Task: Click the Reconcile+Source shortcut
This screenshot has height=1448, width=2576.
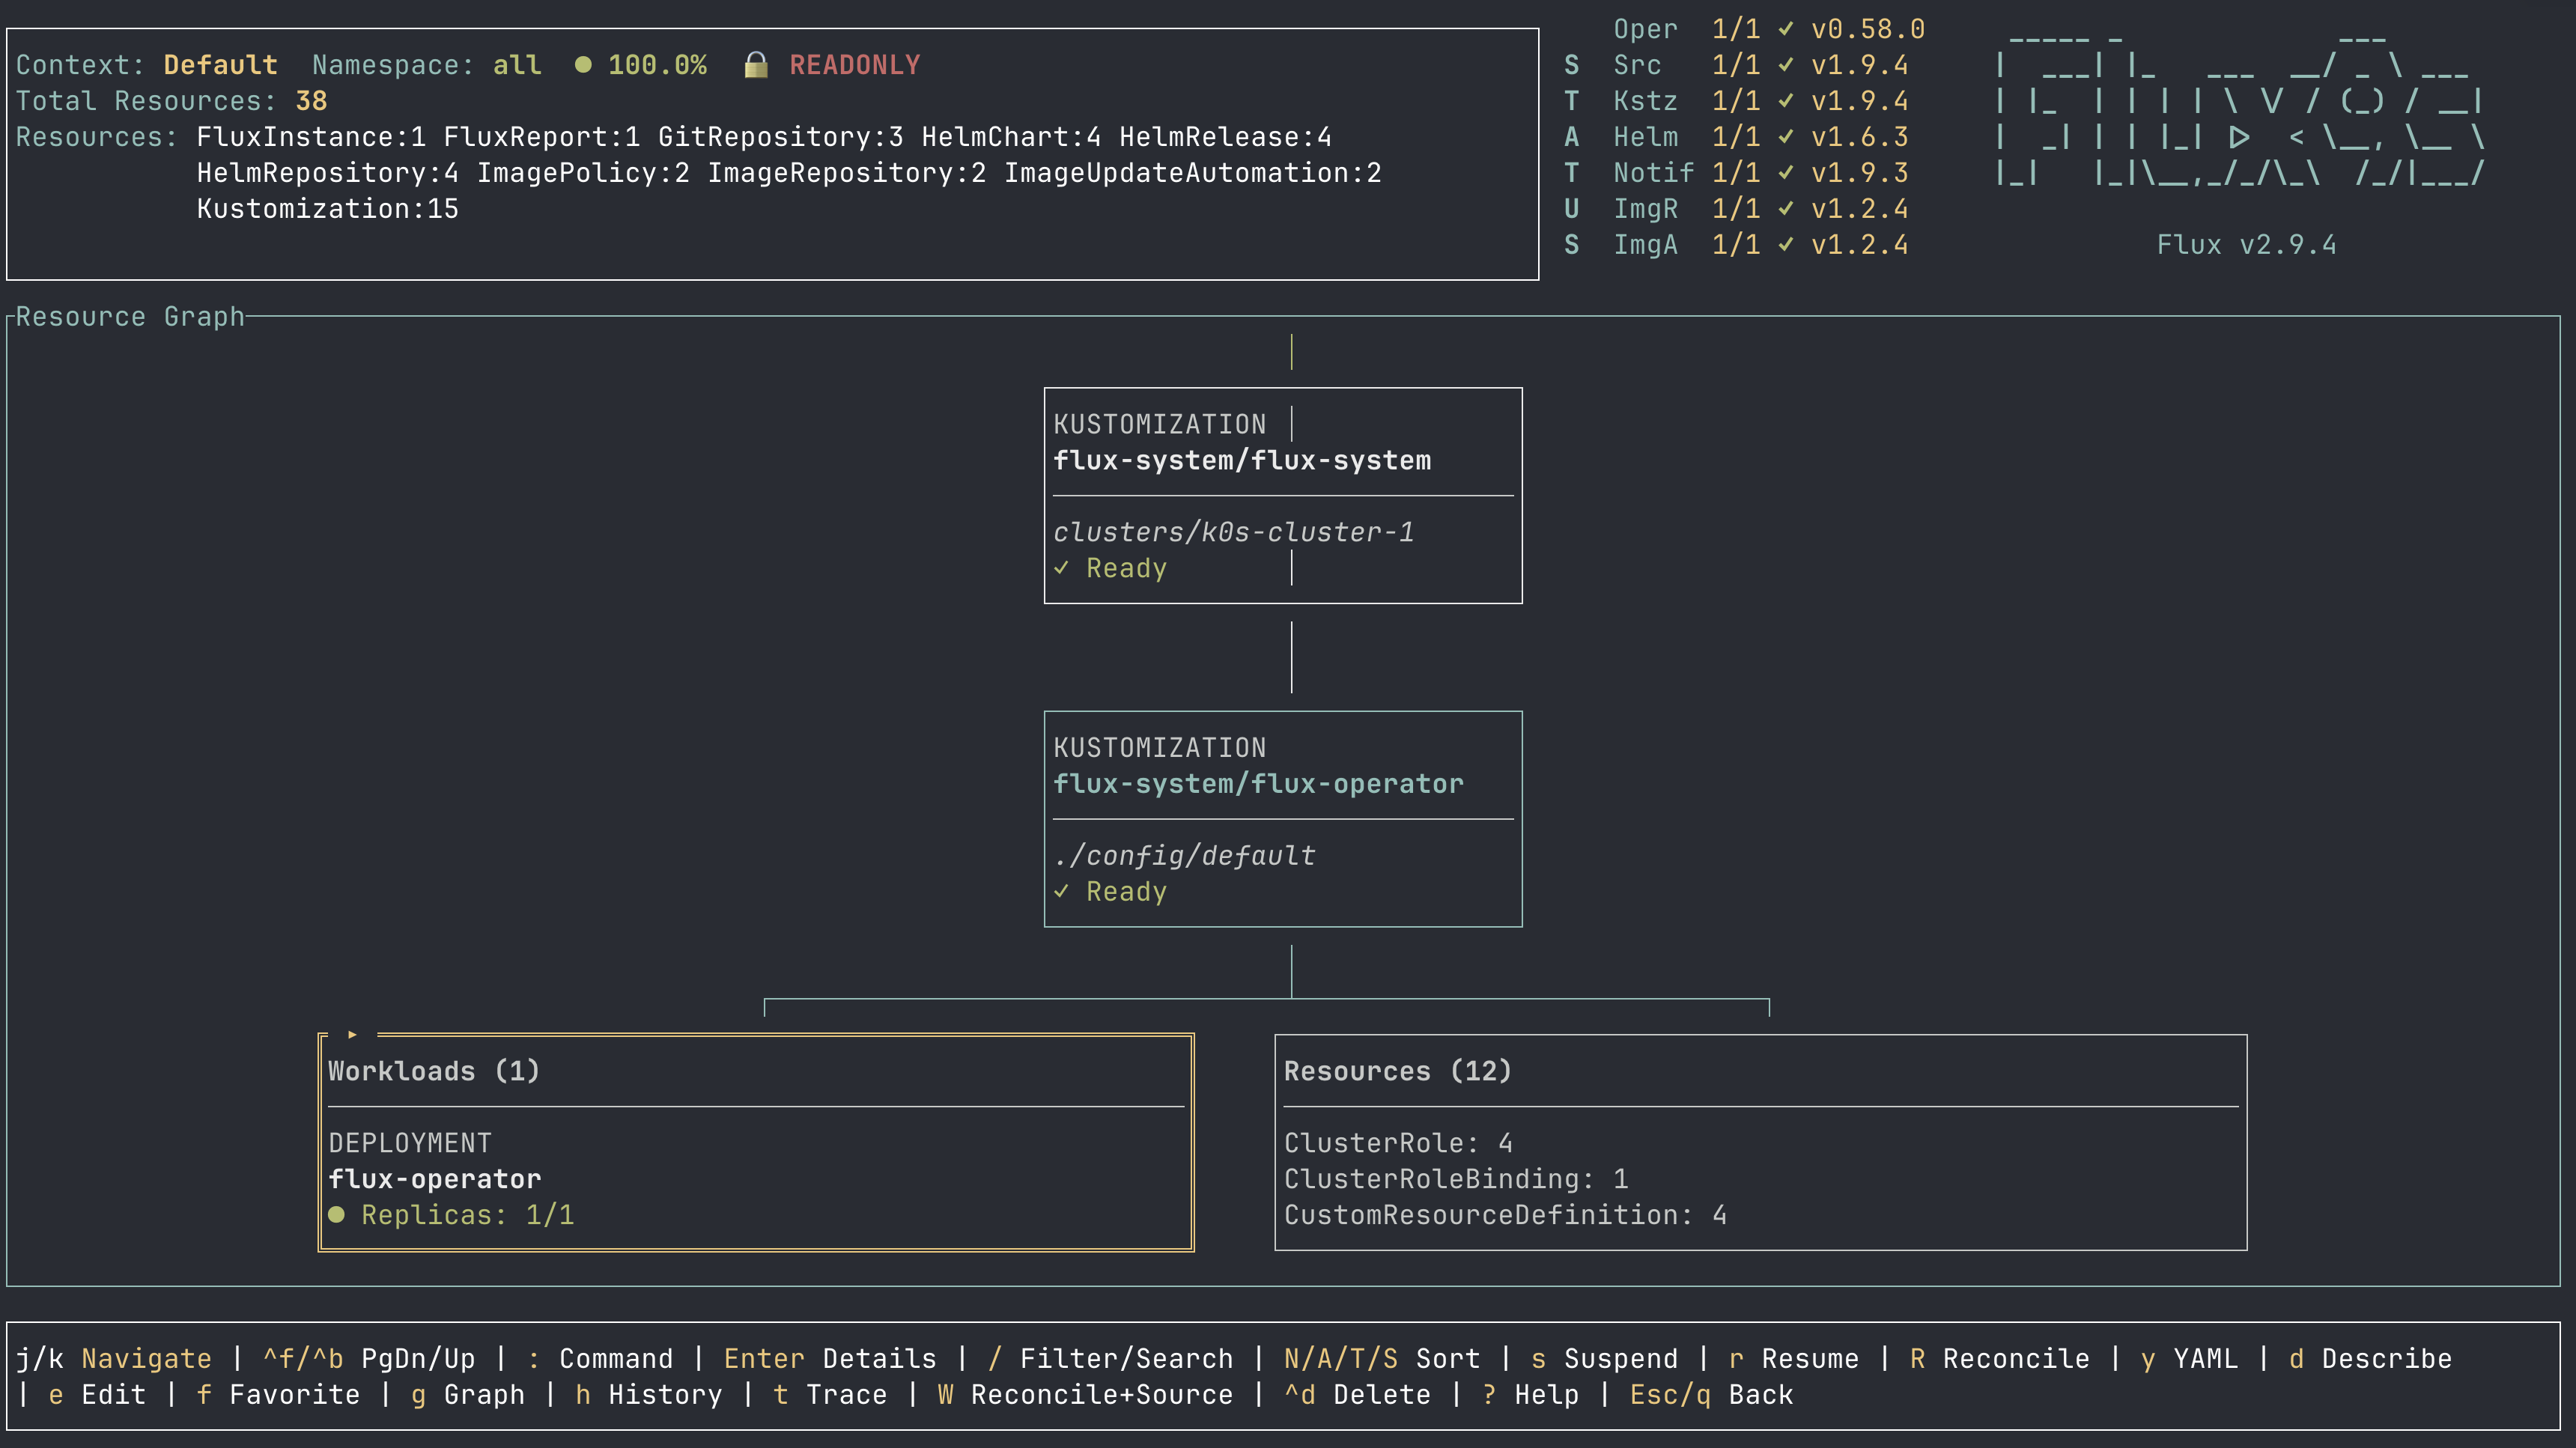Action: point(1085,1395)
